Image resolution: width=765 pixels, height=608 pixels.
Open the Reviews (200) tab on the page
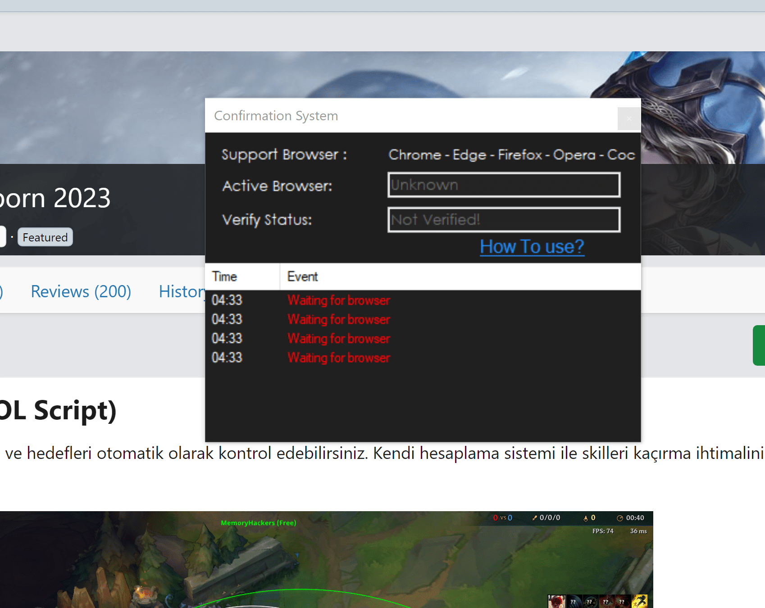coord(81,291)
